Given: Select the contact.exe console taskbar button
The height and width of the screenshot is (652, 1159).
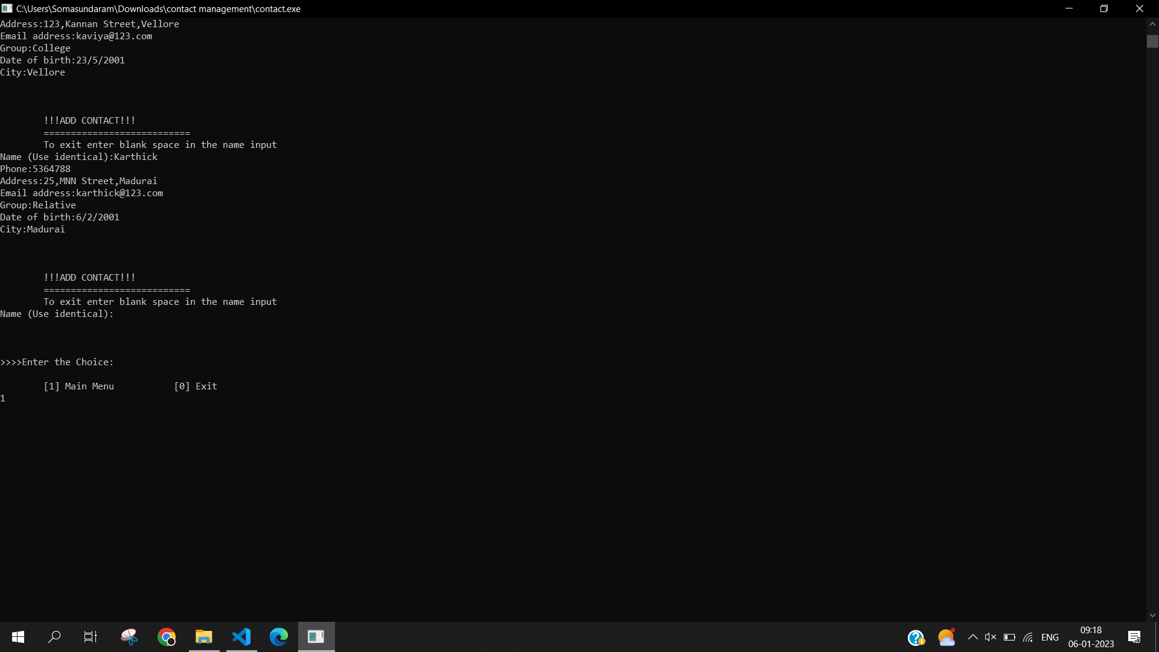Looking at the screenshot, I should tap(316, 637).
